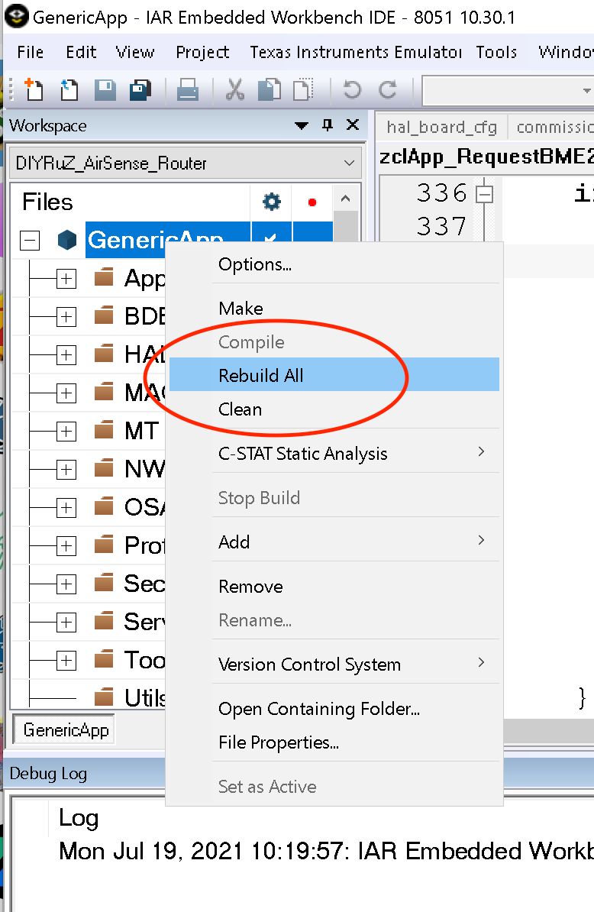Expand the Security folder
This screenshot has width=594, height=912.
point(66,584)
